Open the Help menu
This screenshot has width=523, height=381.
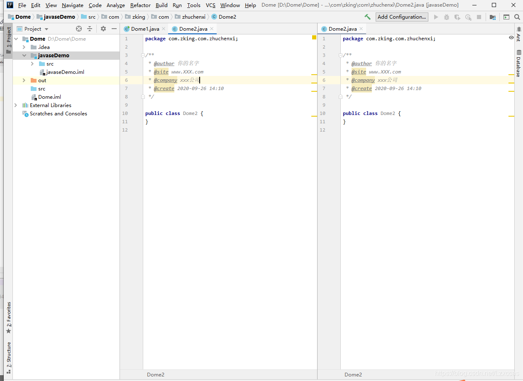tap(250, 5)
